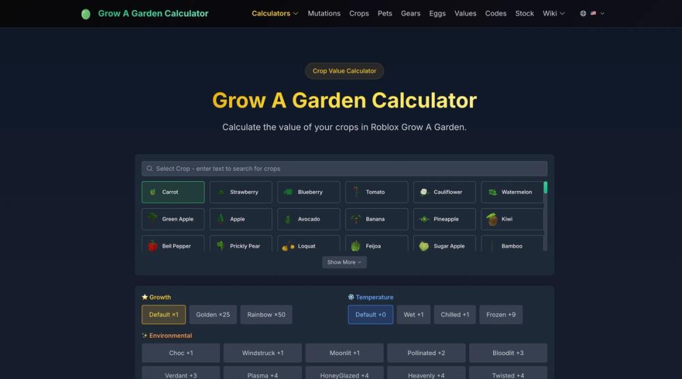Select the Bell Pepper crop
This screenshot has width=682, height=379.
(x=173, y=244)
